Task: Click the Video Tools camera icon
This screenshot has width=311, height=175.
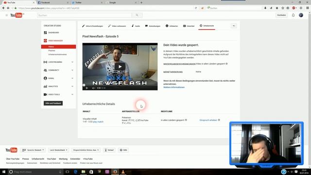Action: (x=45, y=95)
